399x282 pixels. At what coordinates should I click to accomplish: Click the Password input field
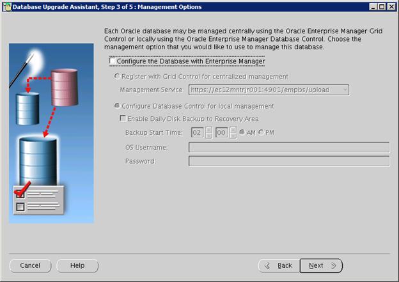pyautogui.click(x=289, y=161)
